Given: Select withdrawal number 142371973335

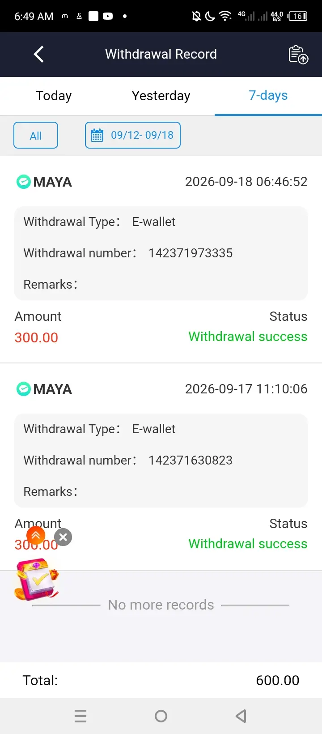Looking at the screenshot, I should point(191,253).
